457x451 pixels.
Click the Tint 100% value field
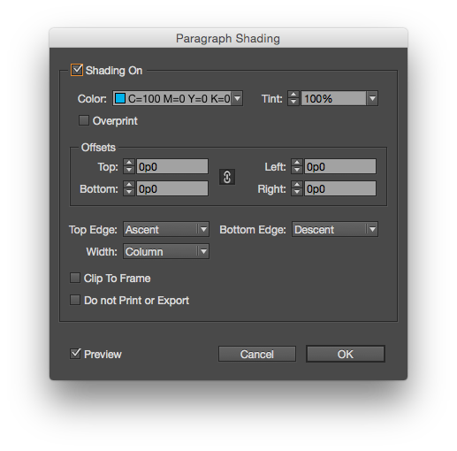pyautogui.click(x=333, y=98)
